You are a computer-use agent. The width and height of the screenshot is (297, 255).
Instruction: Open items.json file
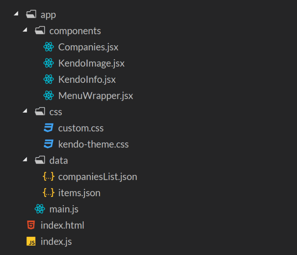point(79,193)
